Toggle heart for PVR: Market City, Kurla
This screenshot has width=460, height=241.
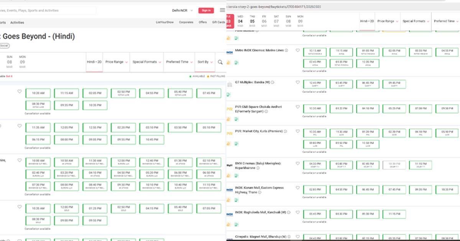pos(297,131)
